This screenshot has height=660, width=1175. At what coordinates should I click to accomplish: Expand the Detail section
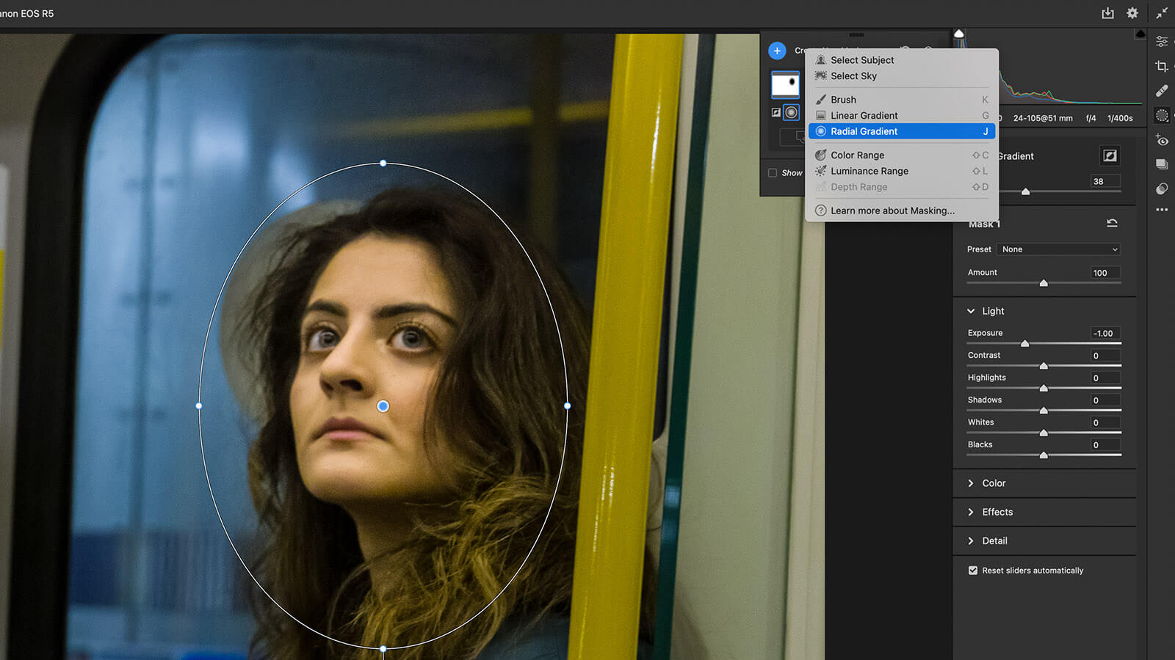[971, 540]
